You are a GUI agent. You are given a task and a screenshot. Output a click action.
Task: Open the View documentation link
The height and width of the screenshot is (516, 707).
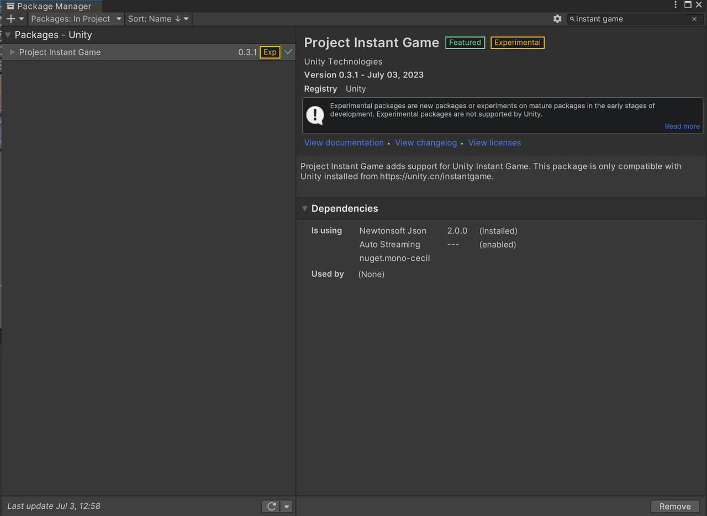[x=344, y=143]
